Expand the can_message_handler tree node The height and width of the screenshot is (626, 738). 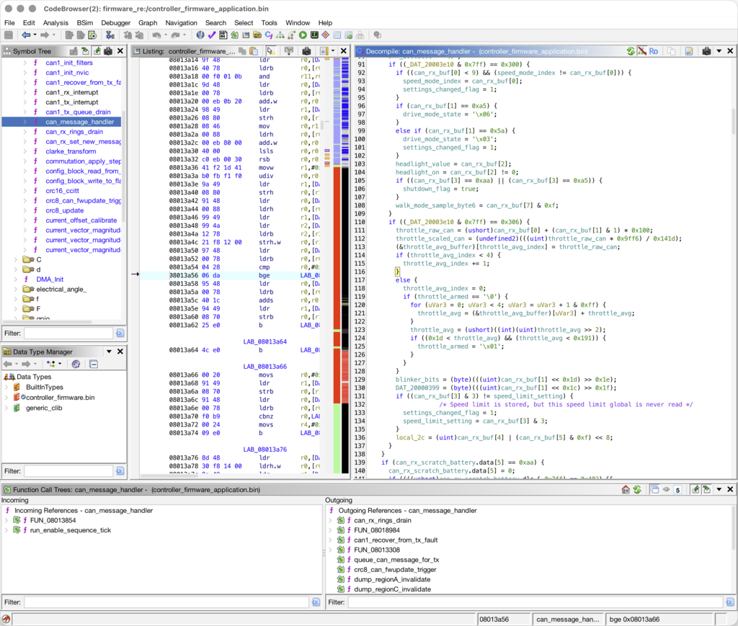25,122
